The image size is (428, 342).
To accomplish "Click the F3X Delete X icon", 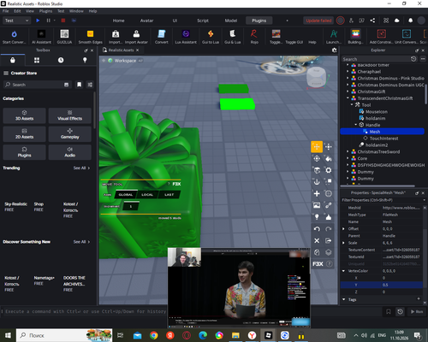I will [x=317, y=240].
